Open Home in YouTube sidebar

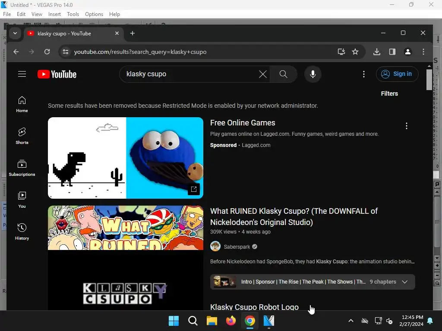point(22,104)
